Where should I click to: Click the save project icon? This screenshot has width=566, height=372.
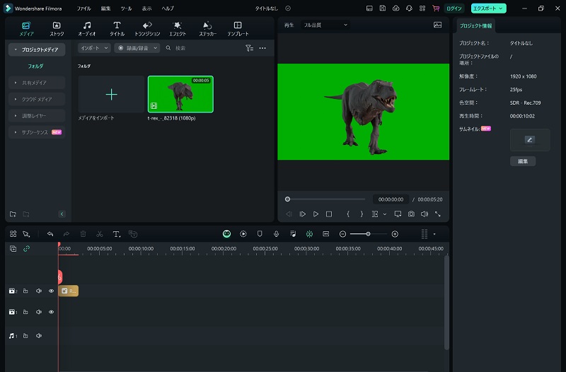(x=383, y=8)
